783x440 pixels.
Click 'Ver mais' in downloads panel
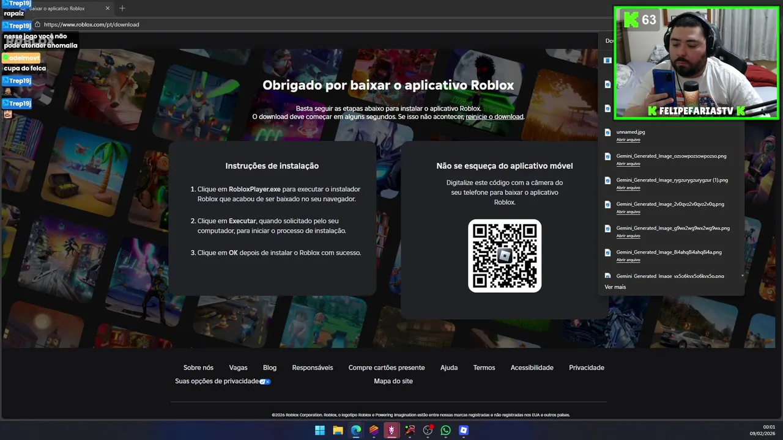615,287
